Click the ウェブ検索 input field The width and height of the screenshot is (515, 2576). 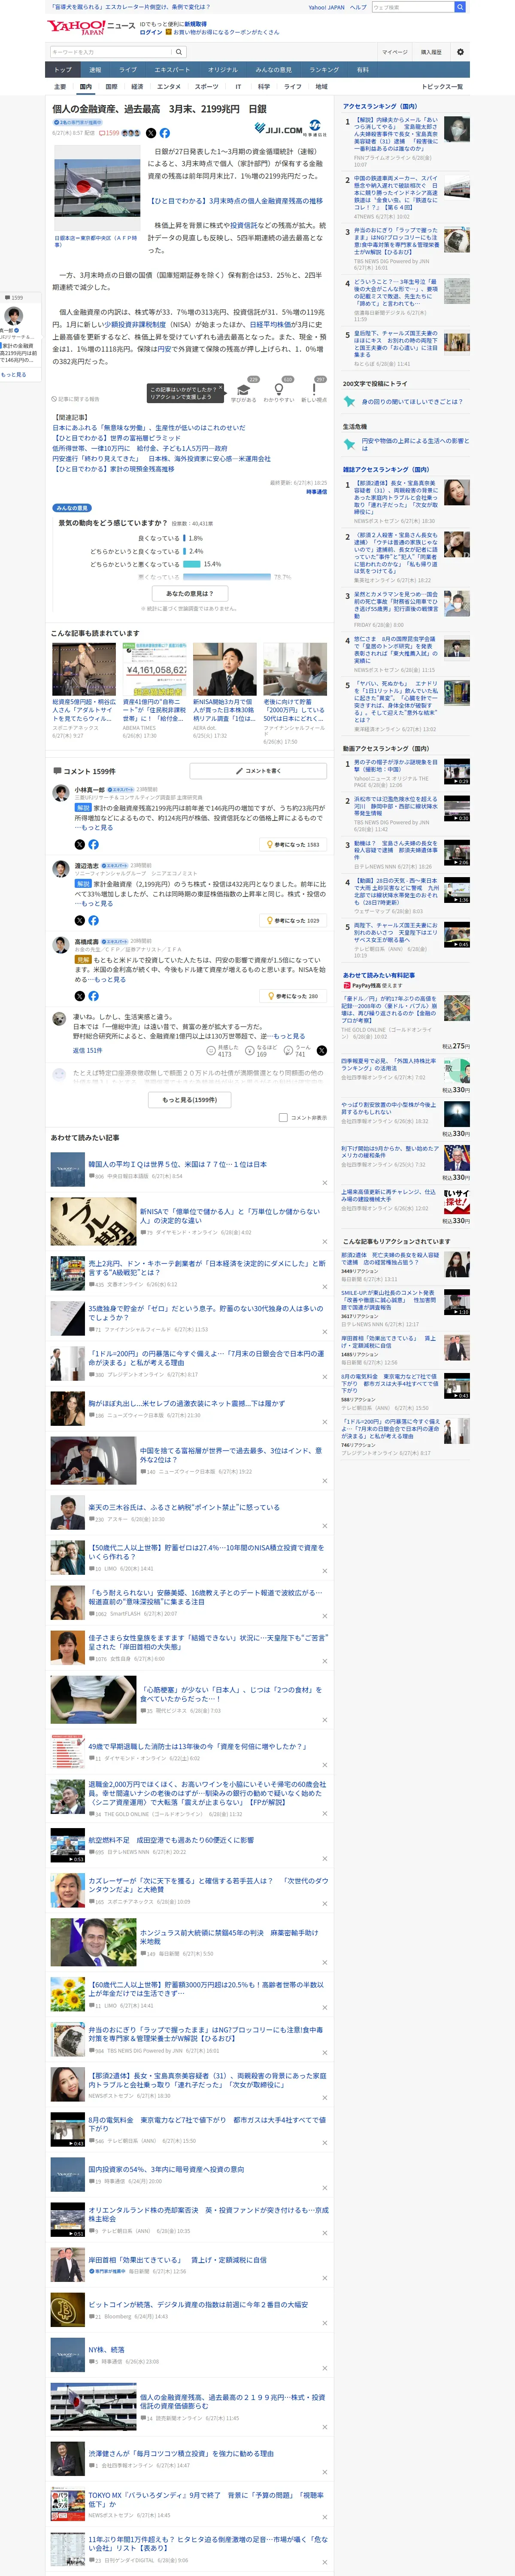tap(412, 7)
